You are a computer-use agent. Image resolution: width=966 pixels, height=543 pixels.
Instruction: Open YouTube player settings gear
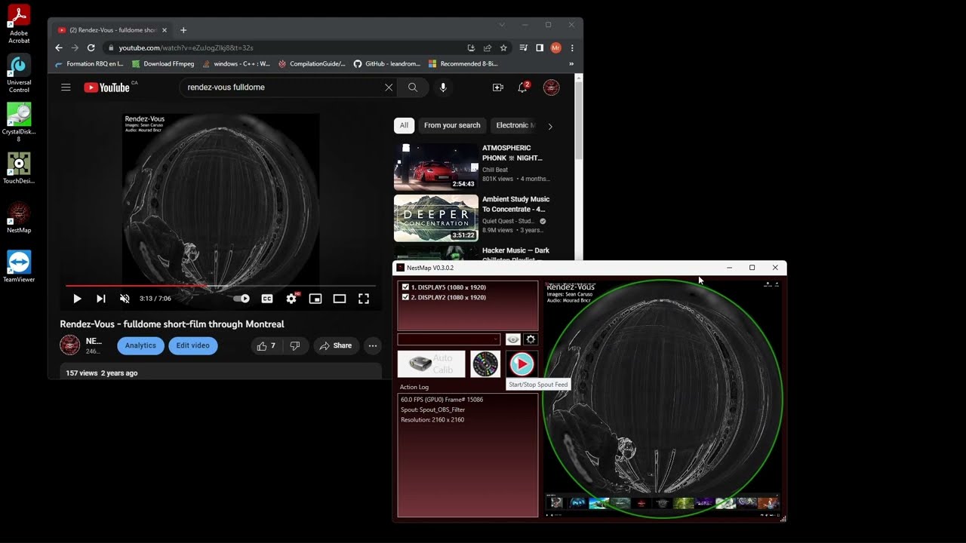pyautogui.click(x=291, y=299)
